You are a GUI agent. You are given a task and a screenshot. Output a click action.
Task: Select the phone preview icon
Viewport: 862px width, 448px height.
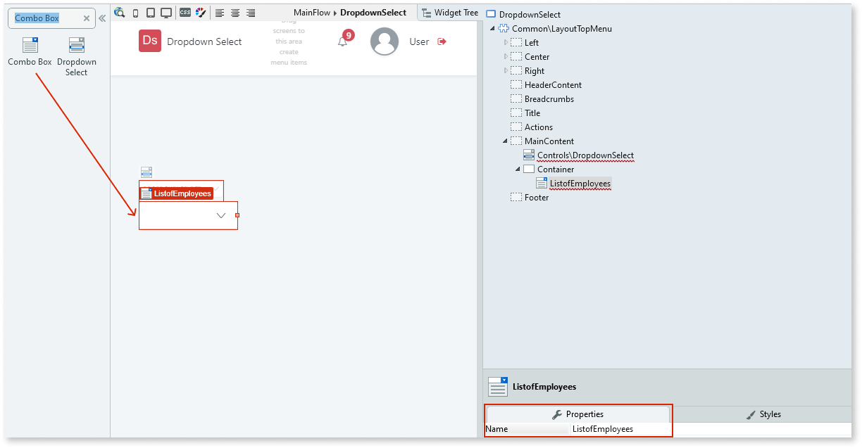click(135, 12)
